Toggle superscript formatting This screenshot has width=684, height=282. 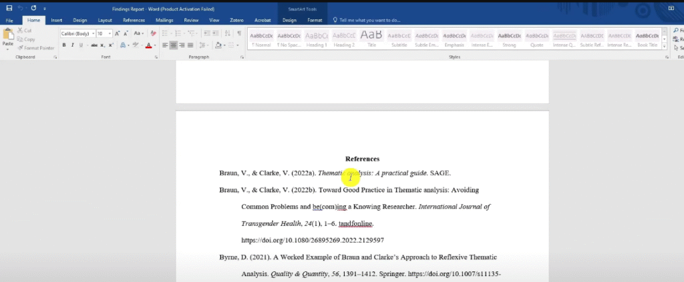(x=111, y=45)
